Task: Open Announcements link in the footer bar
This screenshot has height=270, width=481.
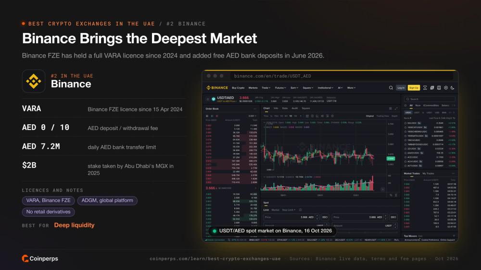Action: pyautogui.click(x=412, y=240)
